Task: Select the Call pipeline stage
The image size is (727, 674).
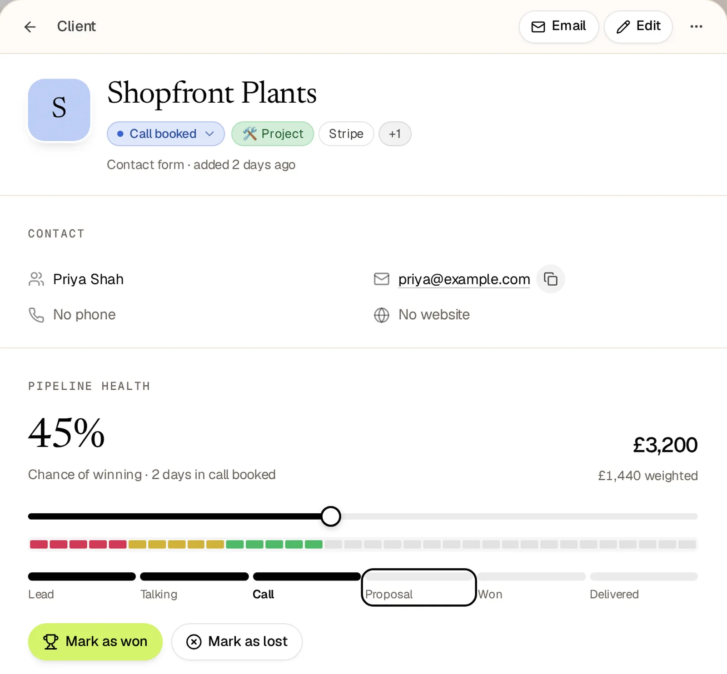Action: tap(307, 587)
